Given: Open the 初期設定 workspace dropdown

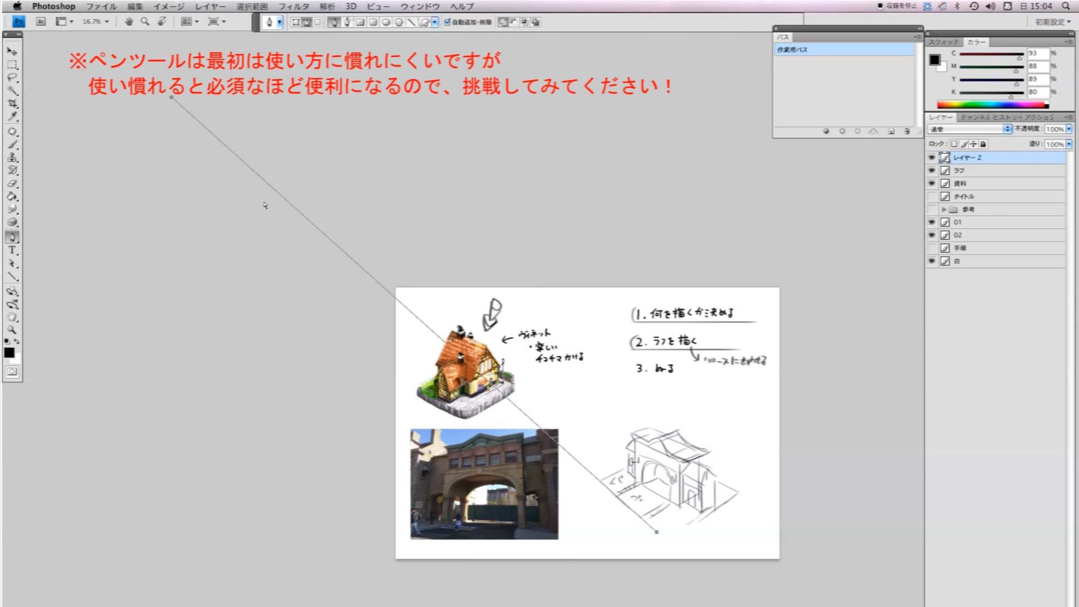Looking at the screenshot, I should 1053,22.
